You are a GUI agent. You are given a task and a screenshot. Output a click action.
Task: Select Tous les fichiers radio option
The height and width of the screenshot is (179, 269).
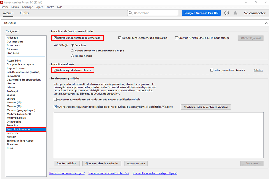[x=73, y=56]
